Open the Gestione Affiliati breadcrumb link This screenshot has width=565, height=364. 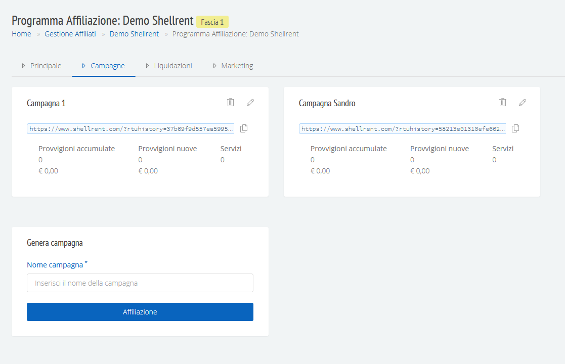pos(70,34)
